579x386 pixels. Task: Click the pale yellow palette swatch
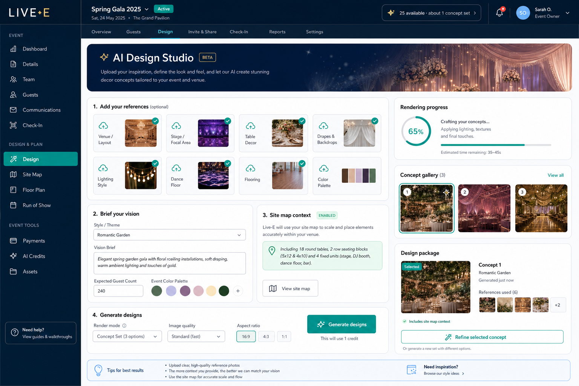211,291
